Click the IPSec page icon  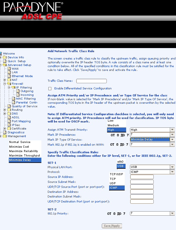click(9, 125)
